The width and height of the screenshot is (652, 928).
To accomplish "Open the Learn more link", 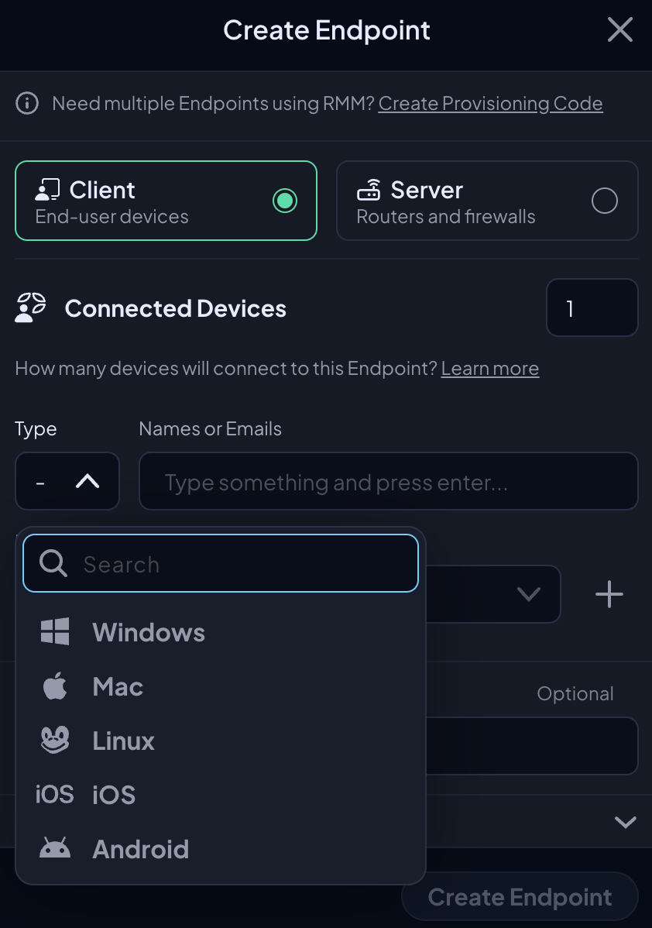I will [490, 368].
